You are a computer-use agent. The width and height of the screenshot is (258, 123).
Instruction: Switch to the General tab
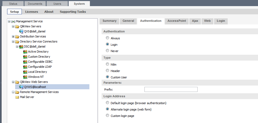pyautogui.click(x=128, y=21)
